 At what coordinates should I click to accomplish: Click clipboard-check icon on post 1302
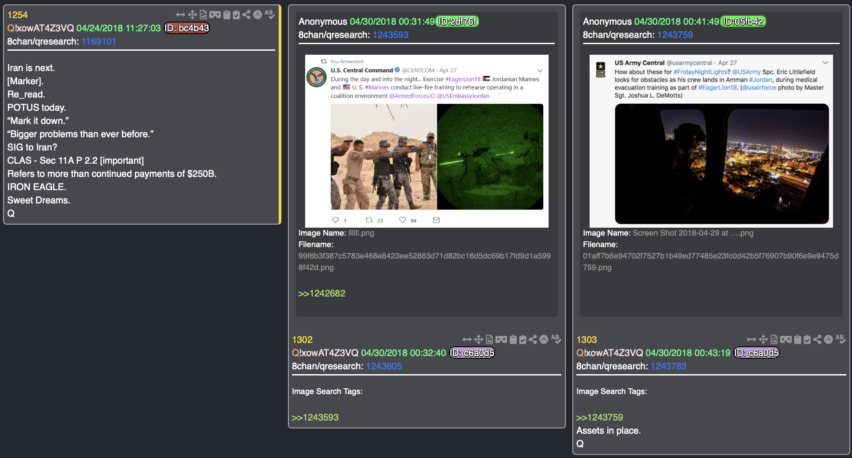coord(523,339)
